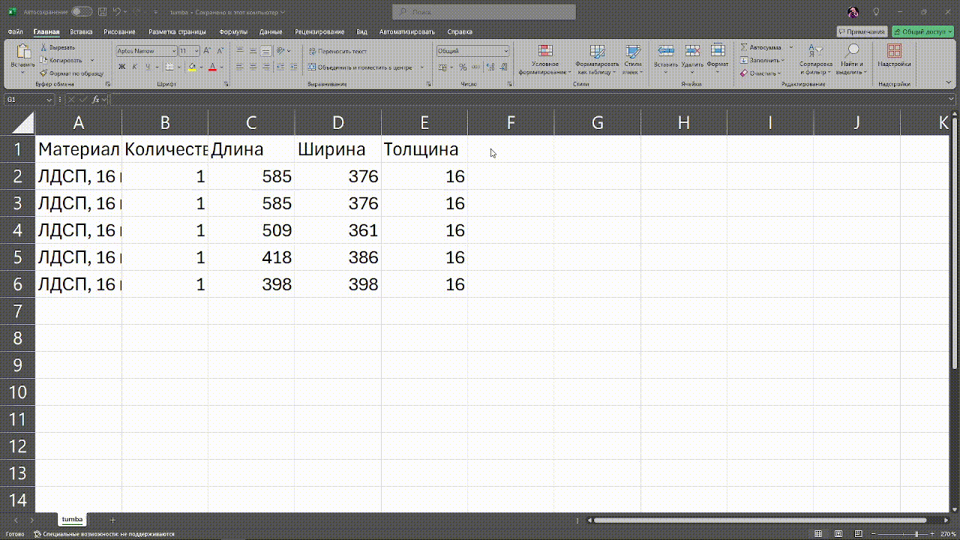Open the Copy options dropdown arrow
Image resolution: width=960 pixels, height=540 pixels.
tap(92, 60)
